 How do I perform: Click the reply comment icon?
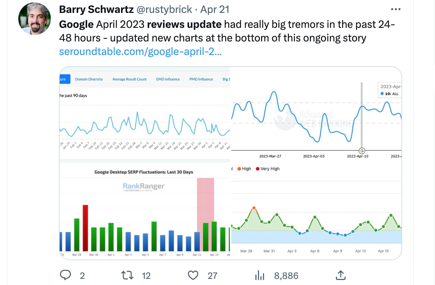point(65,275)
